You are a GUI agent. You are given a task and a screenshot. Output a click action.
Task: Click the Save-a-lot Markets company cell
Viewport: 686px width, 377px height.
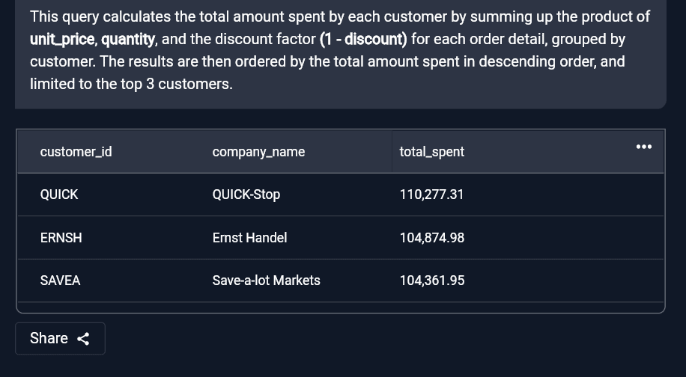(x=266, y=281)
